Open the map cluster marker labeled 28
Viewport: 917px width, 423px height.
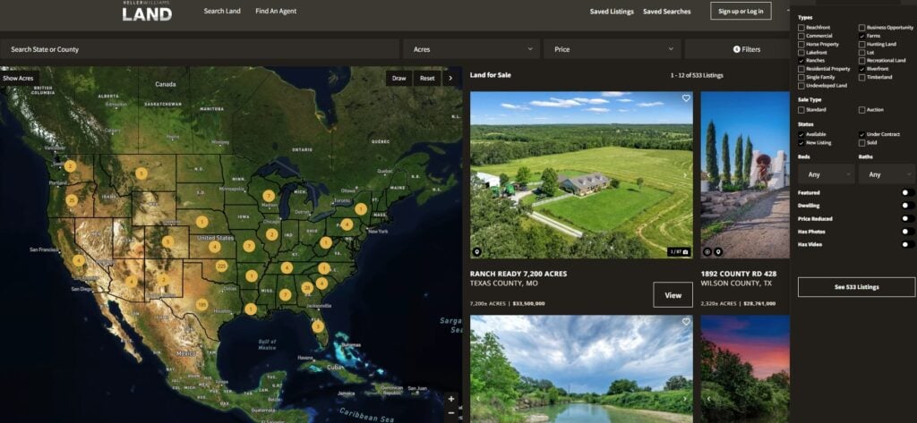307,287
